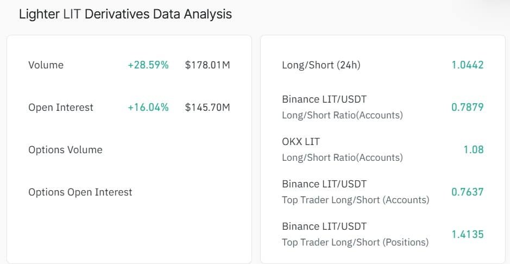Select the +16.04% open interest change
This screenshot has height=264, width=510.
pos(148,108)
